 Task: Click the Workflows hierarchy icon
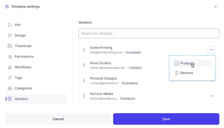(x=10, y=67)
